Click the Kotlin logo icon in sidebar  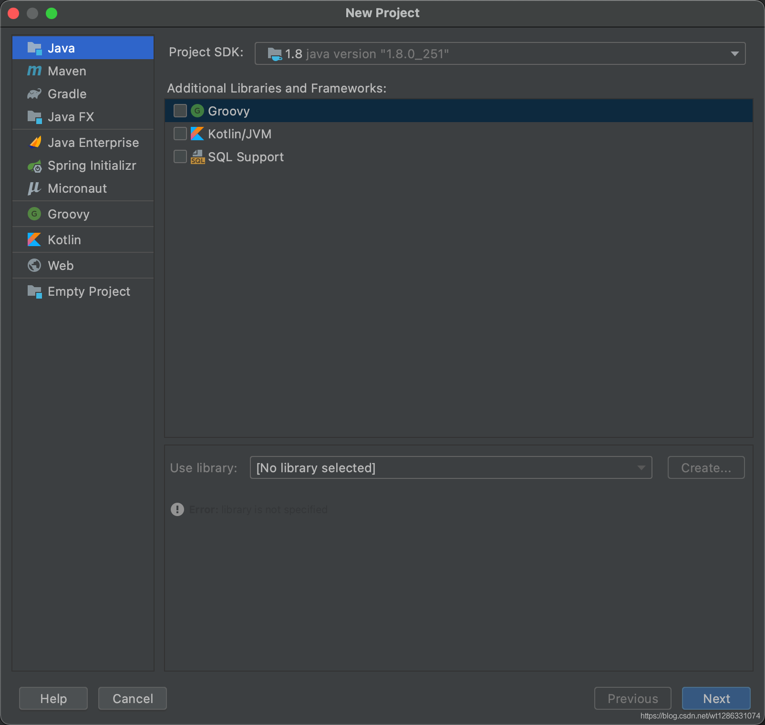(x=34, y=239)
